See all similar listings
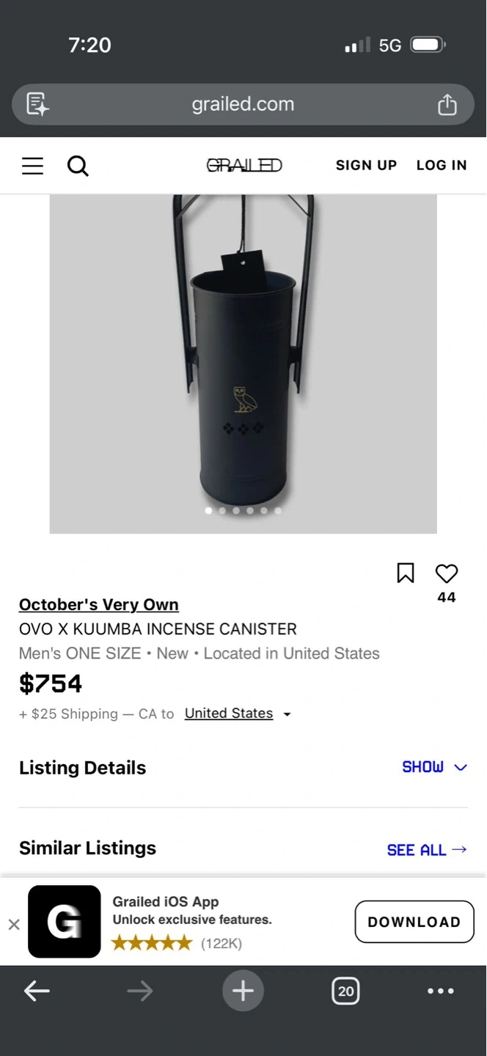The width and height of the screenshot is (487, 1056). tap(426, 850)
